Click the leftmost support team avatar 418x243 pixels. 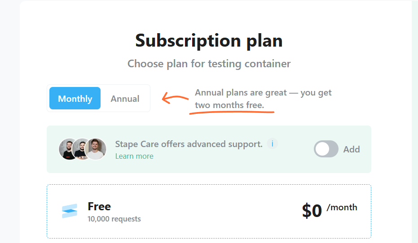67,149
